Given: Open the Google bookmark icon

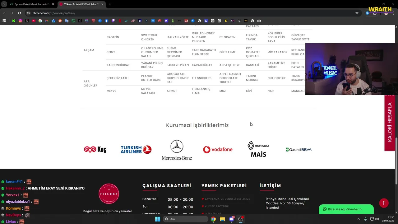Looking at the screenshot, I should point(40,21).
